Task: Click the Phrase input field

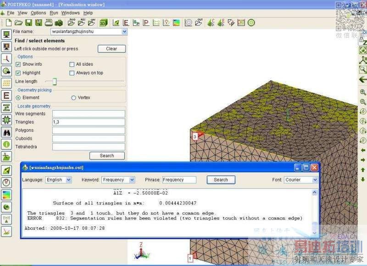Action: [179, 180]
